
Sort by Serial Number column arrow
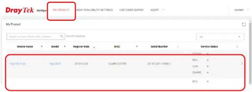[x=178, y=47]
